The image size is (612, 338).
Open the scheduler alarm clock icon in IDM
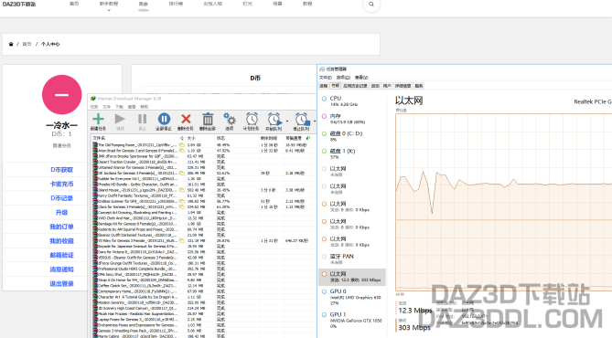point(252,119)
